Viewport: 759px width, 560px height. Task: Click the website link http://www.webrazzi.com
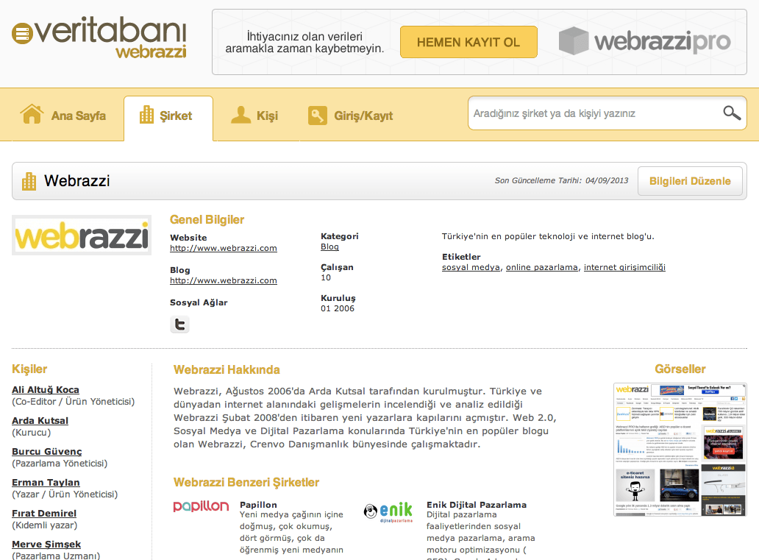[223, 248]
